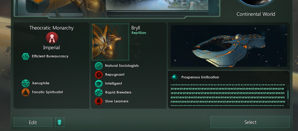Click the Prosperous Unification origin title
This screenshot has width=298, height=131.
point(200,77)
